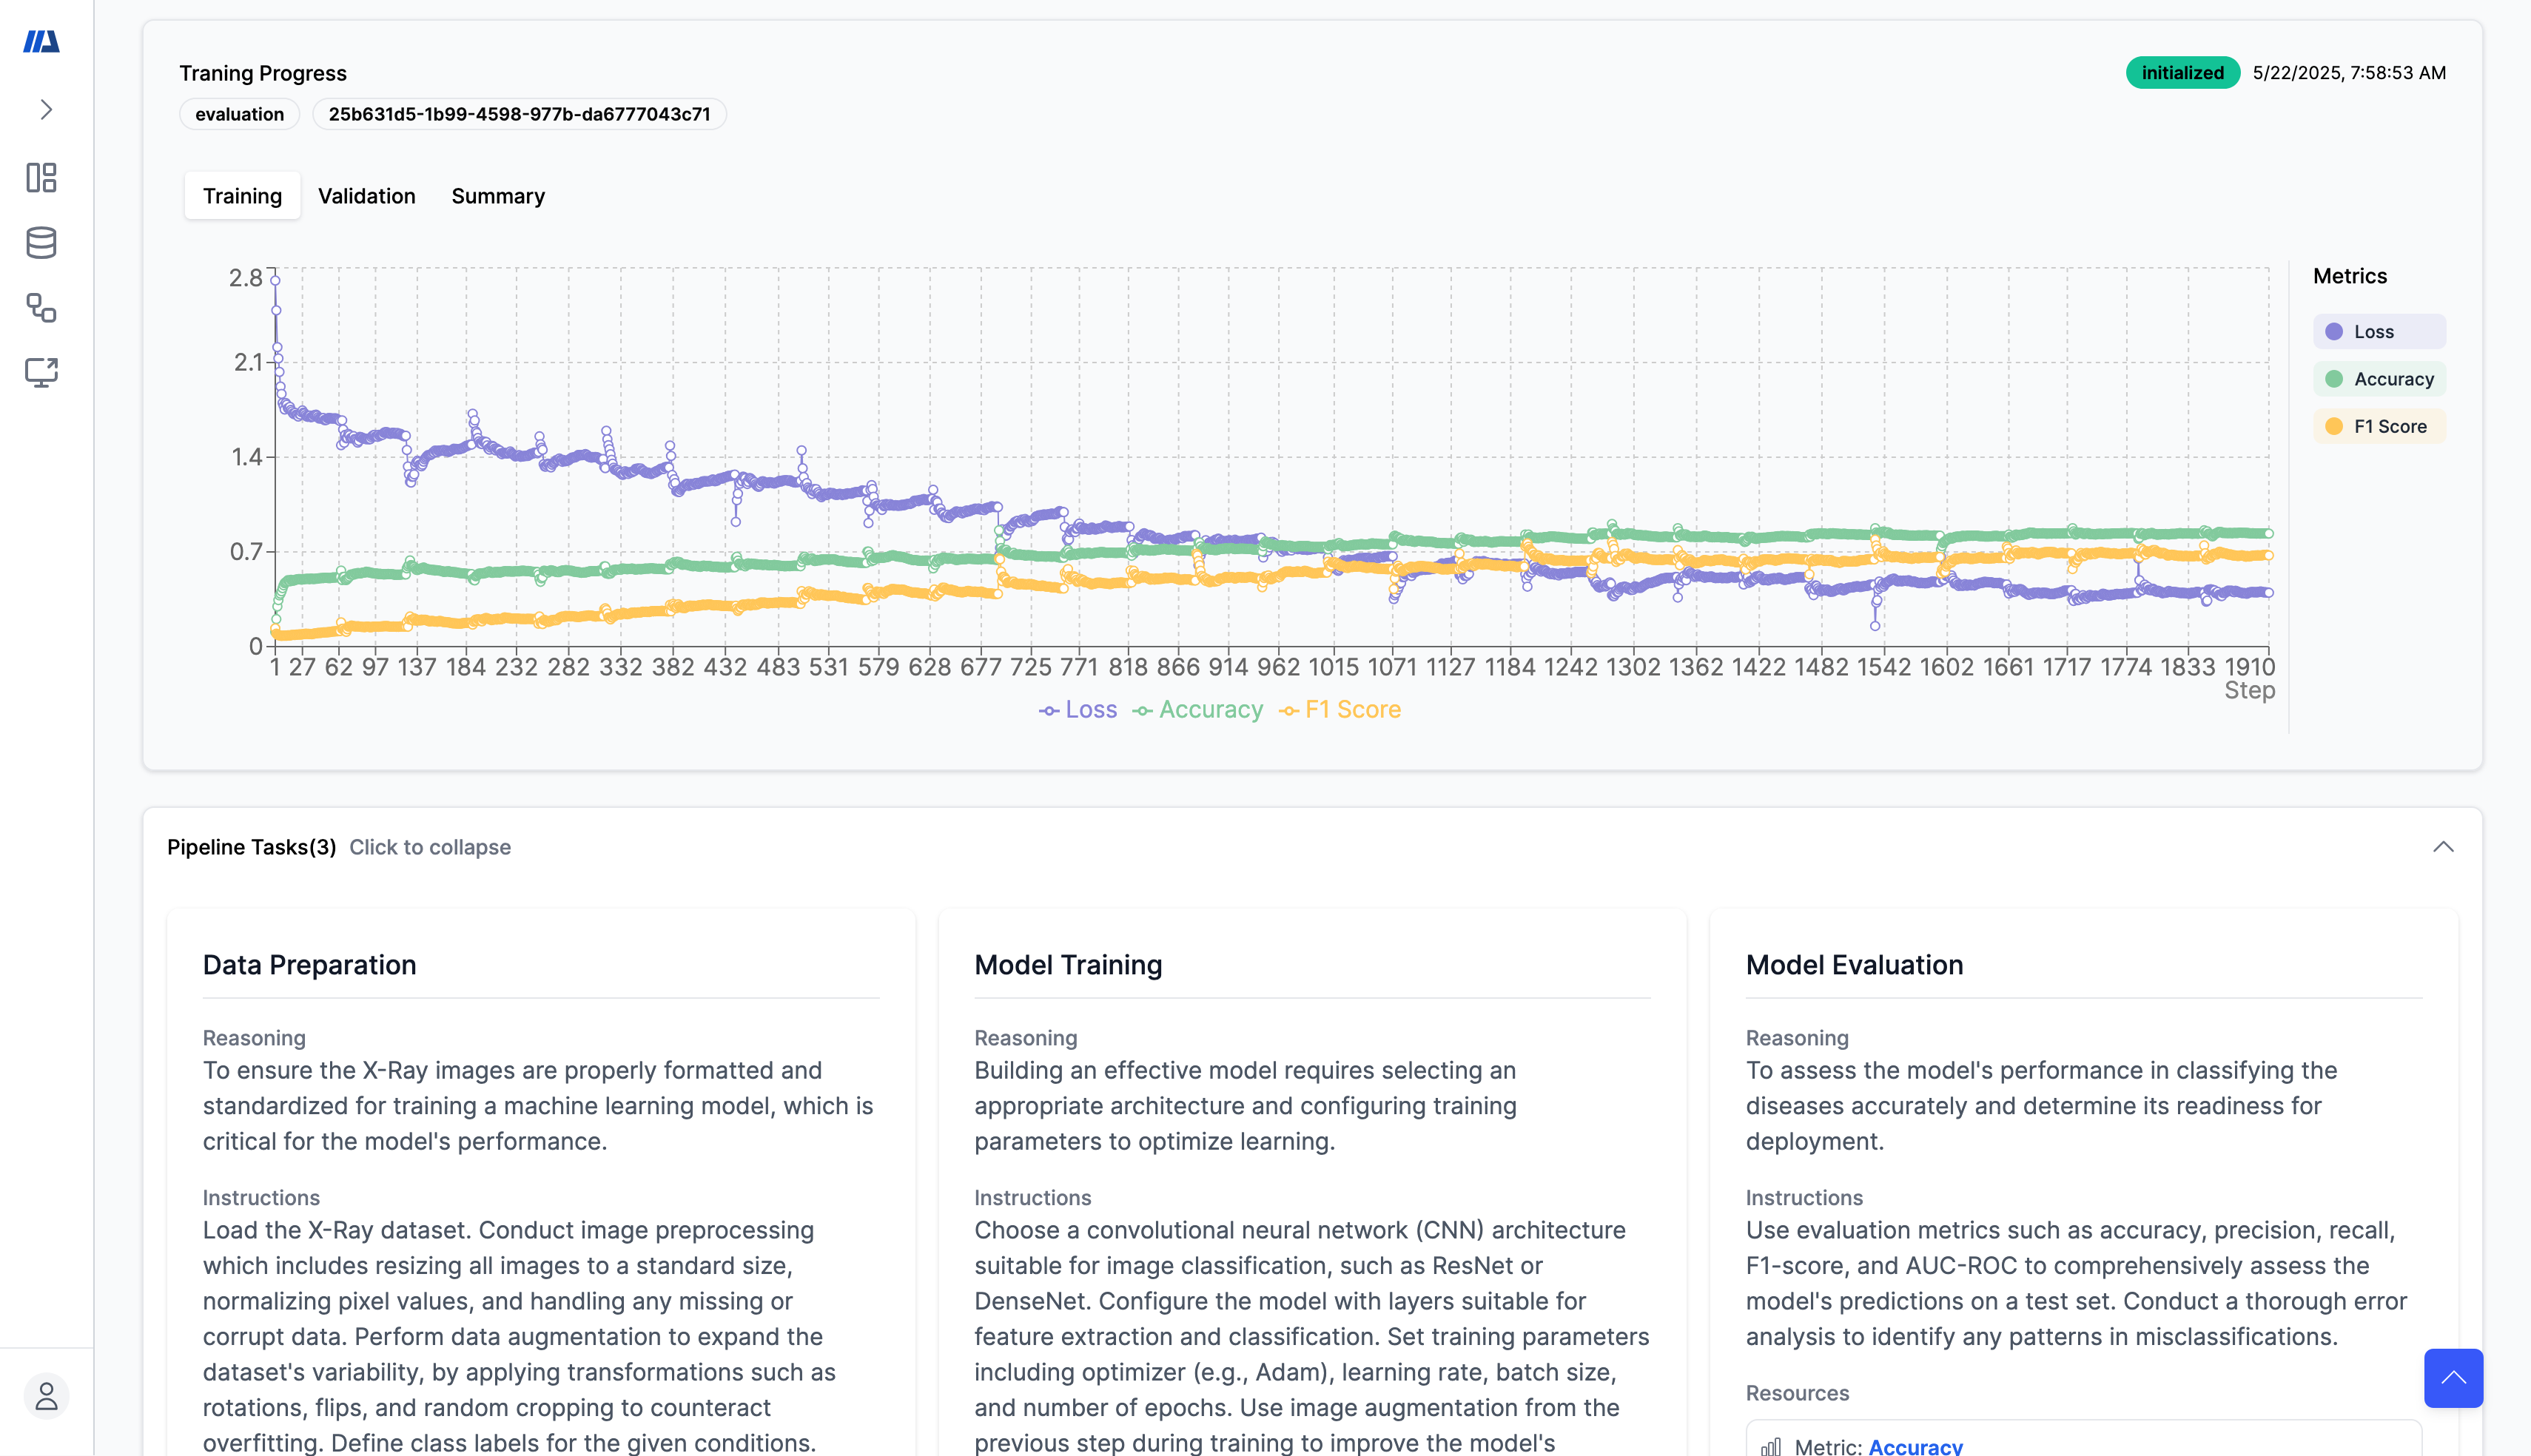Open the database icon in sidebar

pos(41,243)
